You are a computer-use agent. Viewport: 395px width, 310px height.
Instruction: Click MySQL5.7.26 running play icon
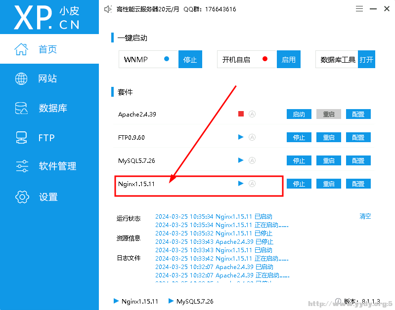click(x=241, y=160)
